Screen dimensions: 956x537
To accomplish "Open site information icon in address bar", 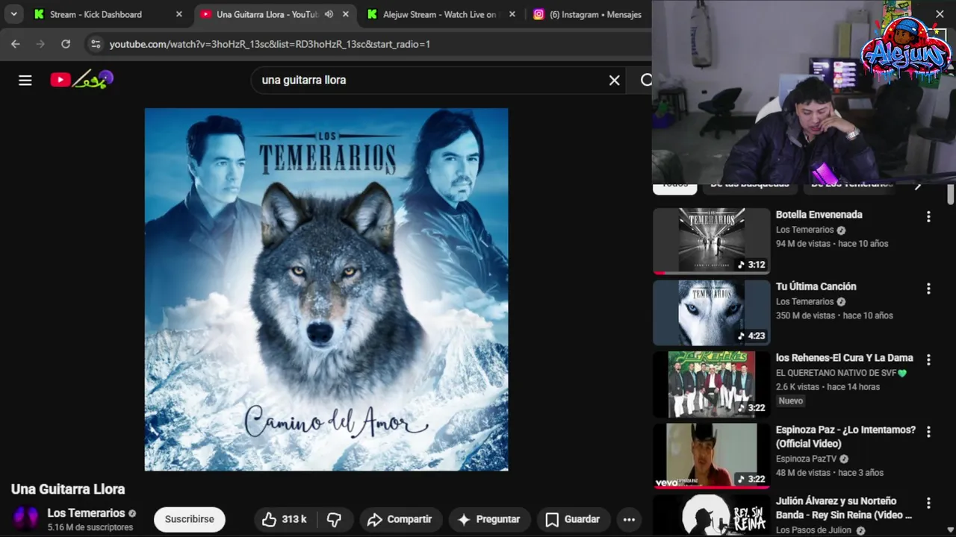I will pyautogui.click(x=95, y=44).
